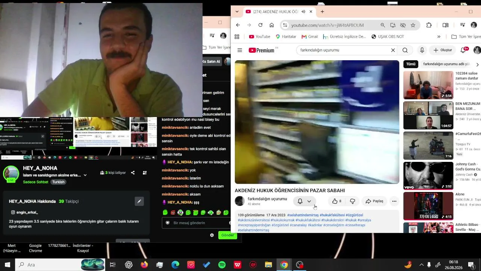
Task: Open the Chrome extensions puzzle icon
Action: click(429, 25)
